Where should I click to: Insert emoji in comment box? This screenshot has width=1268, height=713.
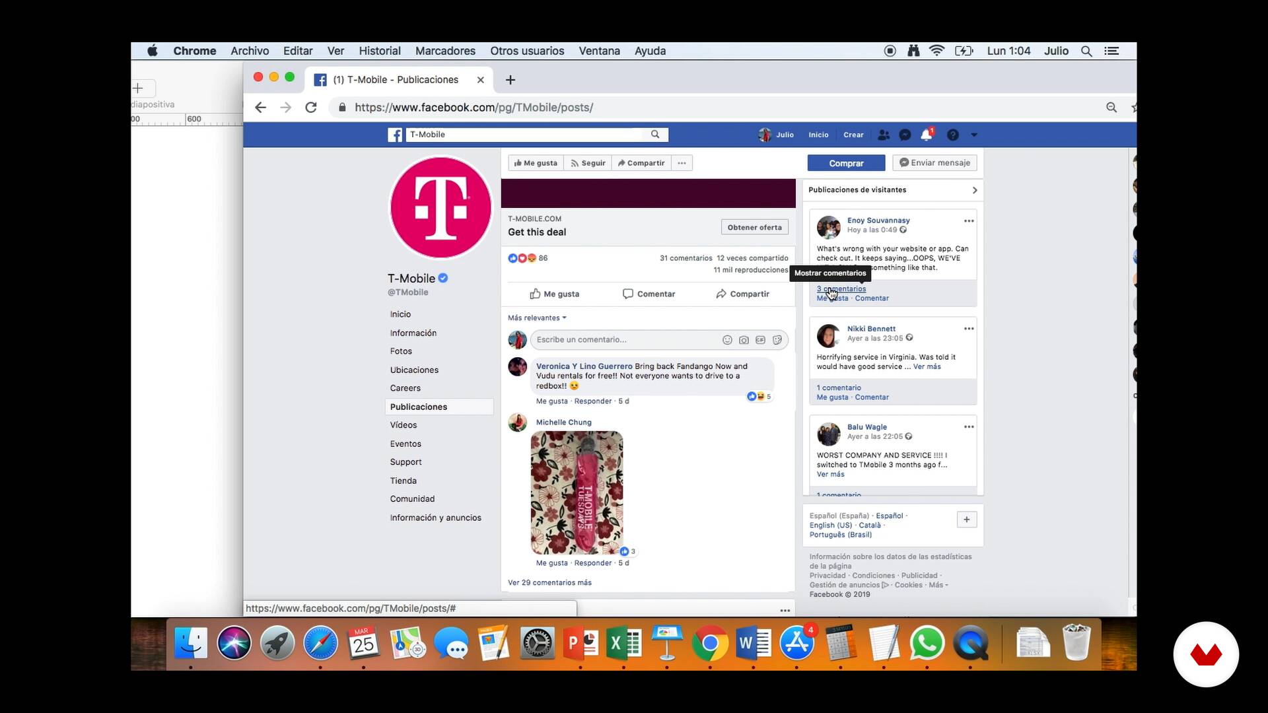[x=727, y=340]
